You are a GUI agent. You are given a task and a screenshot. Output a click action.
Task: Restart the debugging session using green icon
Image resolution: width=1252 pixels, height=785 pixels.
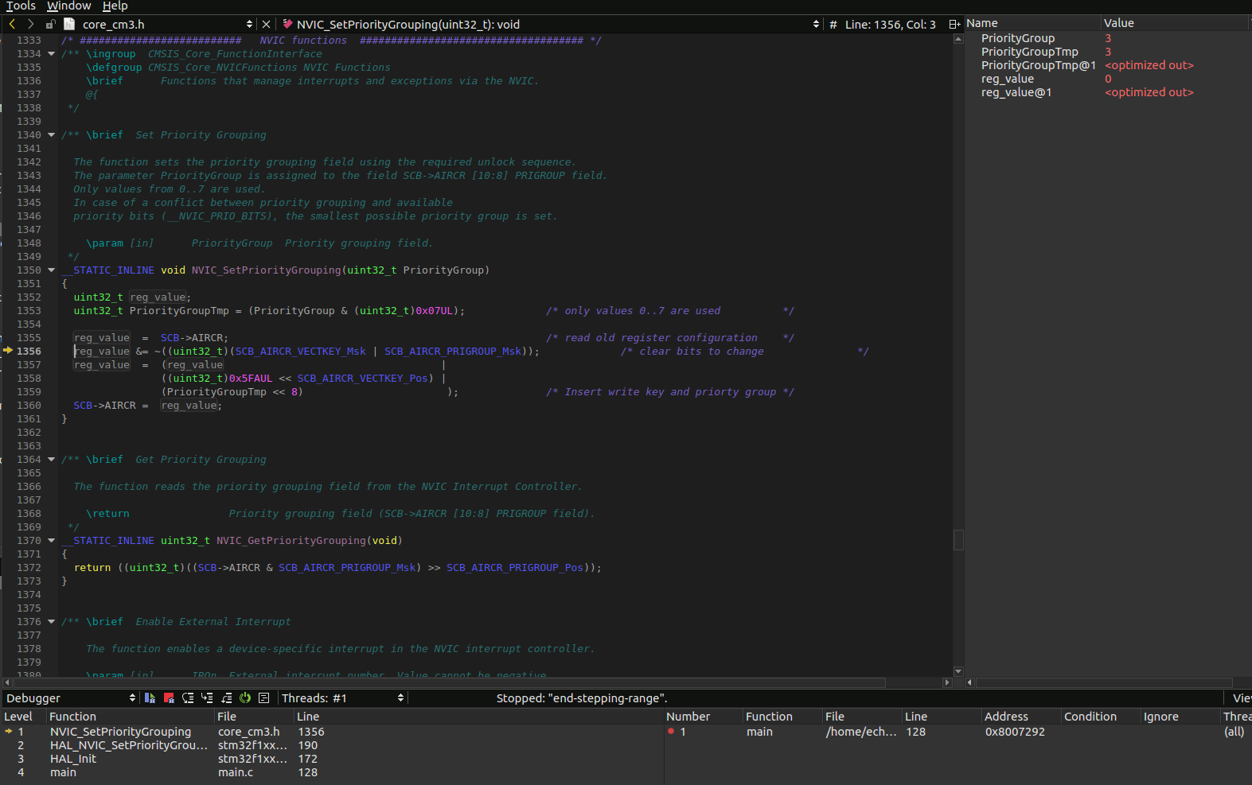245,698
